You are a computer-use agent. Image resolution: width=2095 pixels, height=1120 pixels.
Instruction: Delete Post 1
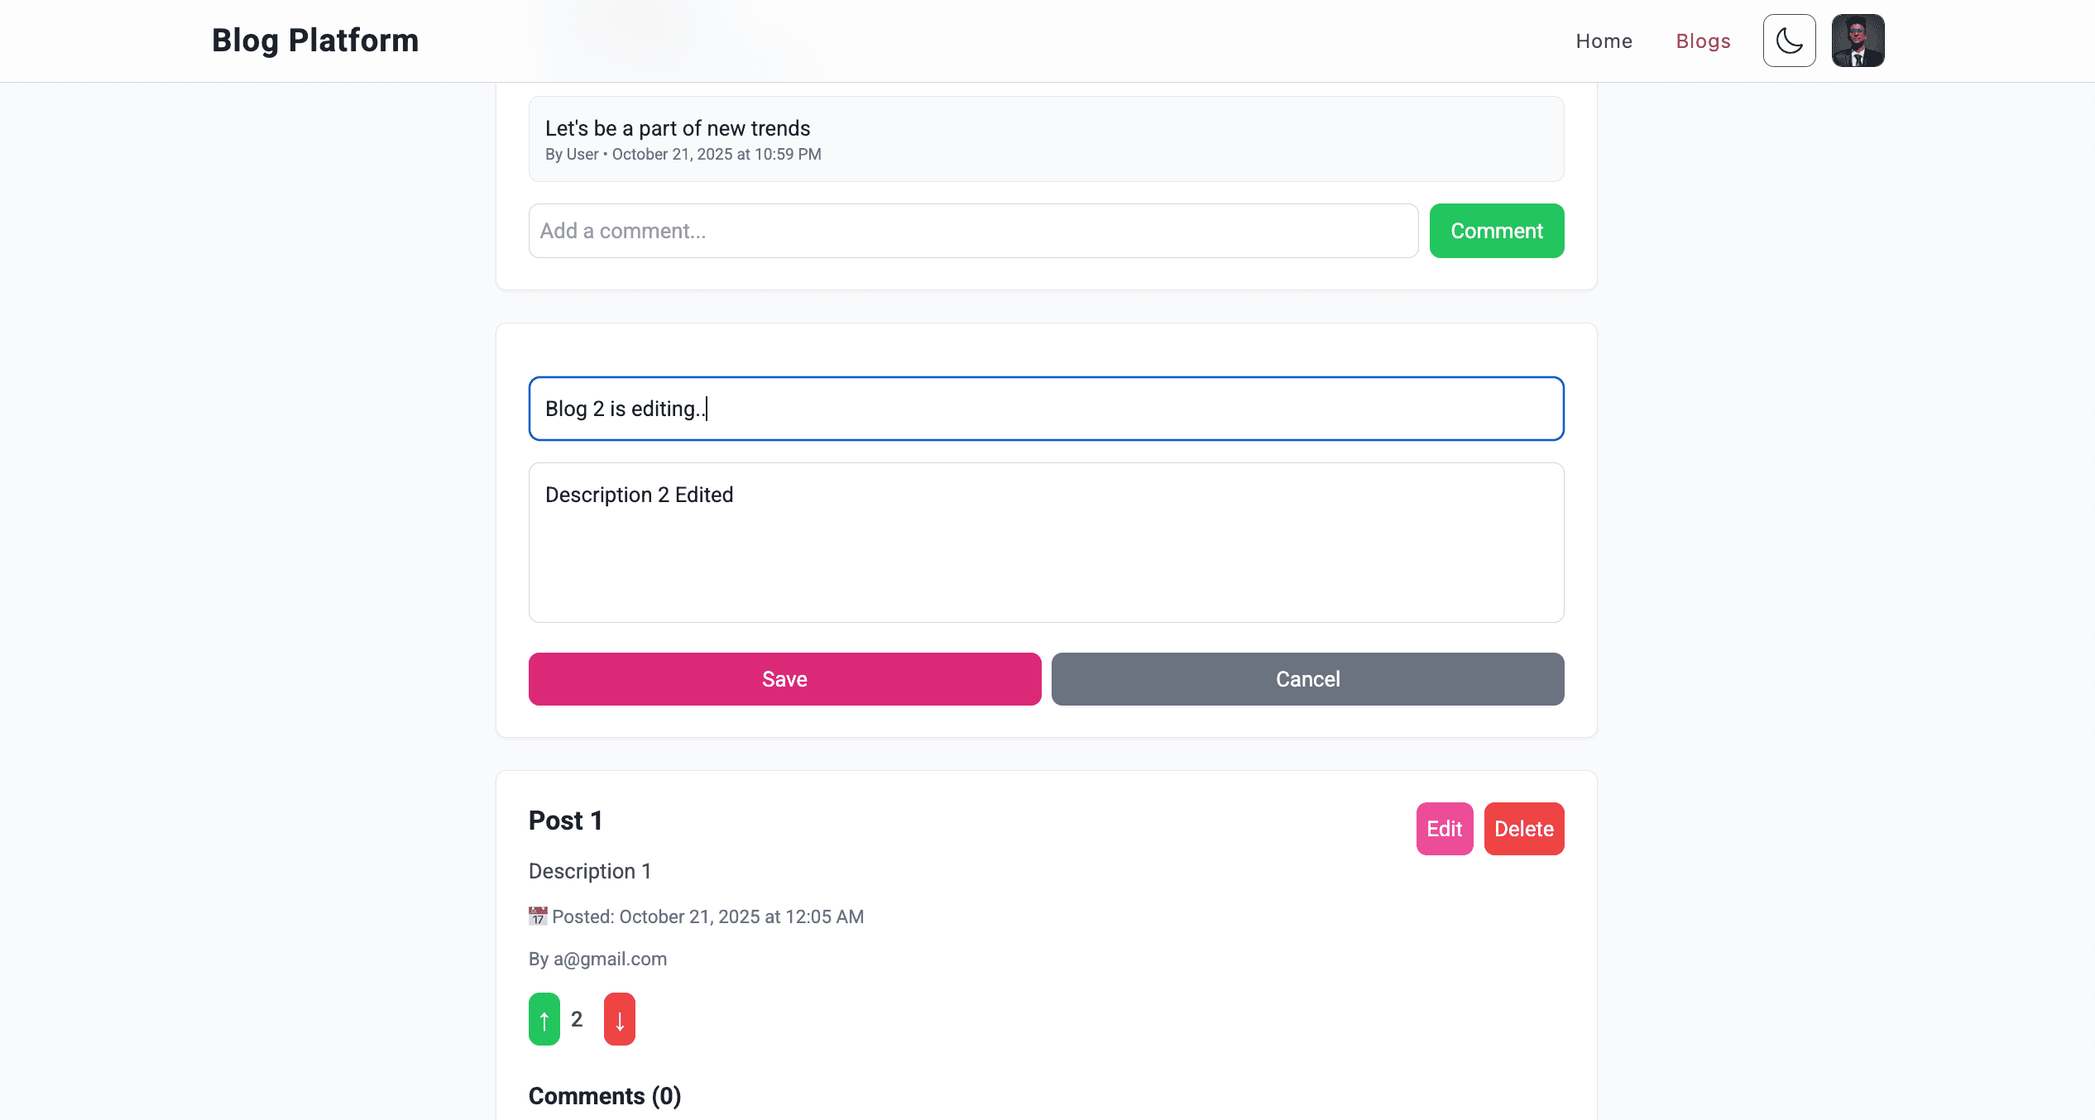[x=1523, y=828]
